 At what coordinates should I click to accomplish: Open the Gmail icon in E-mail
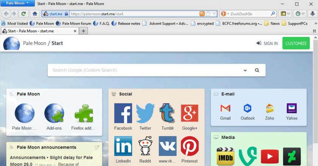click(225, 108)
